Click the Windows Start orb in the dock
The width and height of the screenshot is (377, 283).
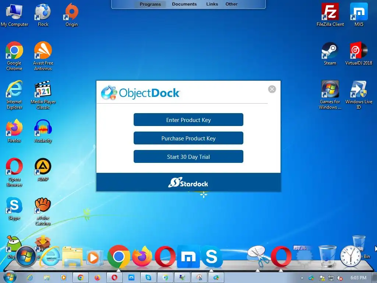coord(26,256)
